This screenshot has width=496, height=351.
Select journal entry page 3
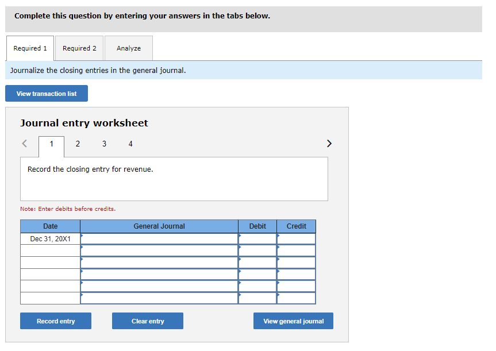pos(104,144)
